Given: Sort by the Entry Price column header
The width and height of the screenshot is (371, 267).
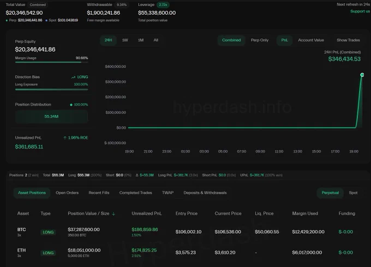Looking at the screenshot, I should [187, 214].
